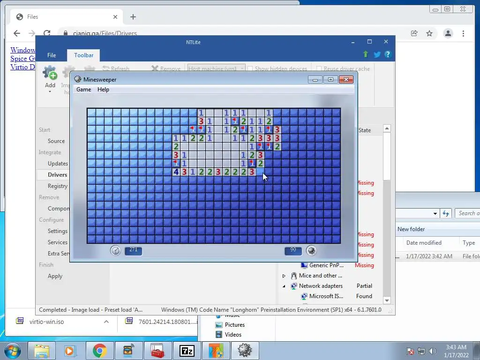
Task: Click the Generic PnP monitor icon
Action: click(x=304, y=265)
